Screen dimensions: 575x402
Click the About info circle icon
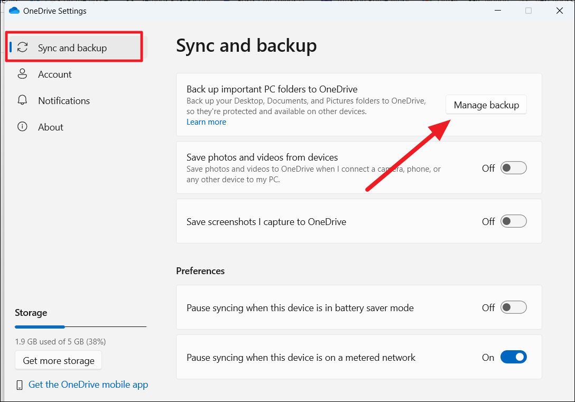coord(22,127)
